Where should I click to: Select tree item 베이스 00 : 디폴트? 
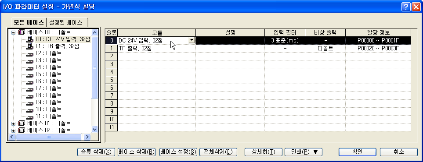[x=49, y=32]
